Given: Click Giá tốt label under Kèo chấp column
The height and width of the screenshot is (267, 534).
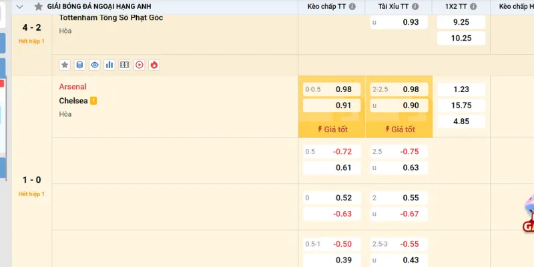Looking at the screenshot, I should 332,129.
